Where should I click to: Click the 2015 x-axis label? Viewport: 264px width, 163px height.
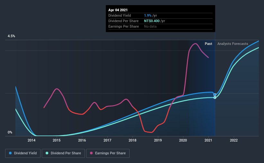(57, 140)
